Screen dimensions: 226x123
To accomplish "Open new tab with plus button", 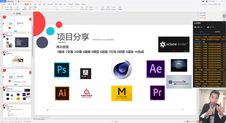I will pos(40,1).
